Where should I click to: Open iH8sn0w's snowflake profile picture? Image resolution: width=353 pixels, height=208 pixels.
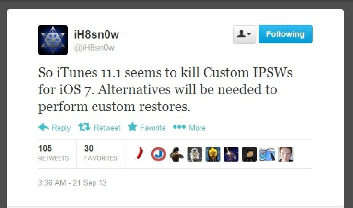[53, 40]
